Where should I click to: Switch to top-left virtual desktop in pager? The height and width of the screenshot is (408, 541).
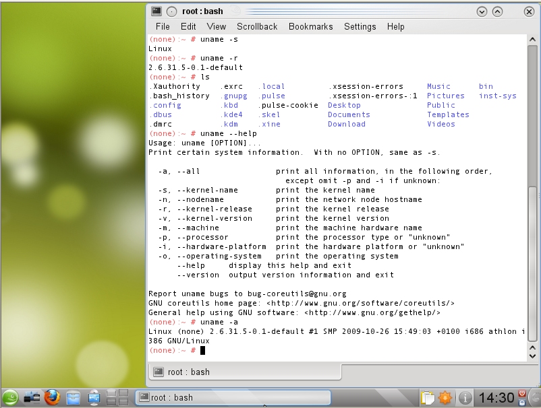tap(112, 393)
